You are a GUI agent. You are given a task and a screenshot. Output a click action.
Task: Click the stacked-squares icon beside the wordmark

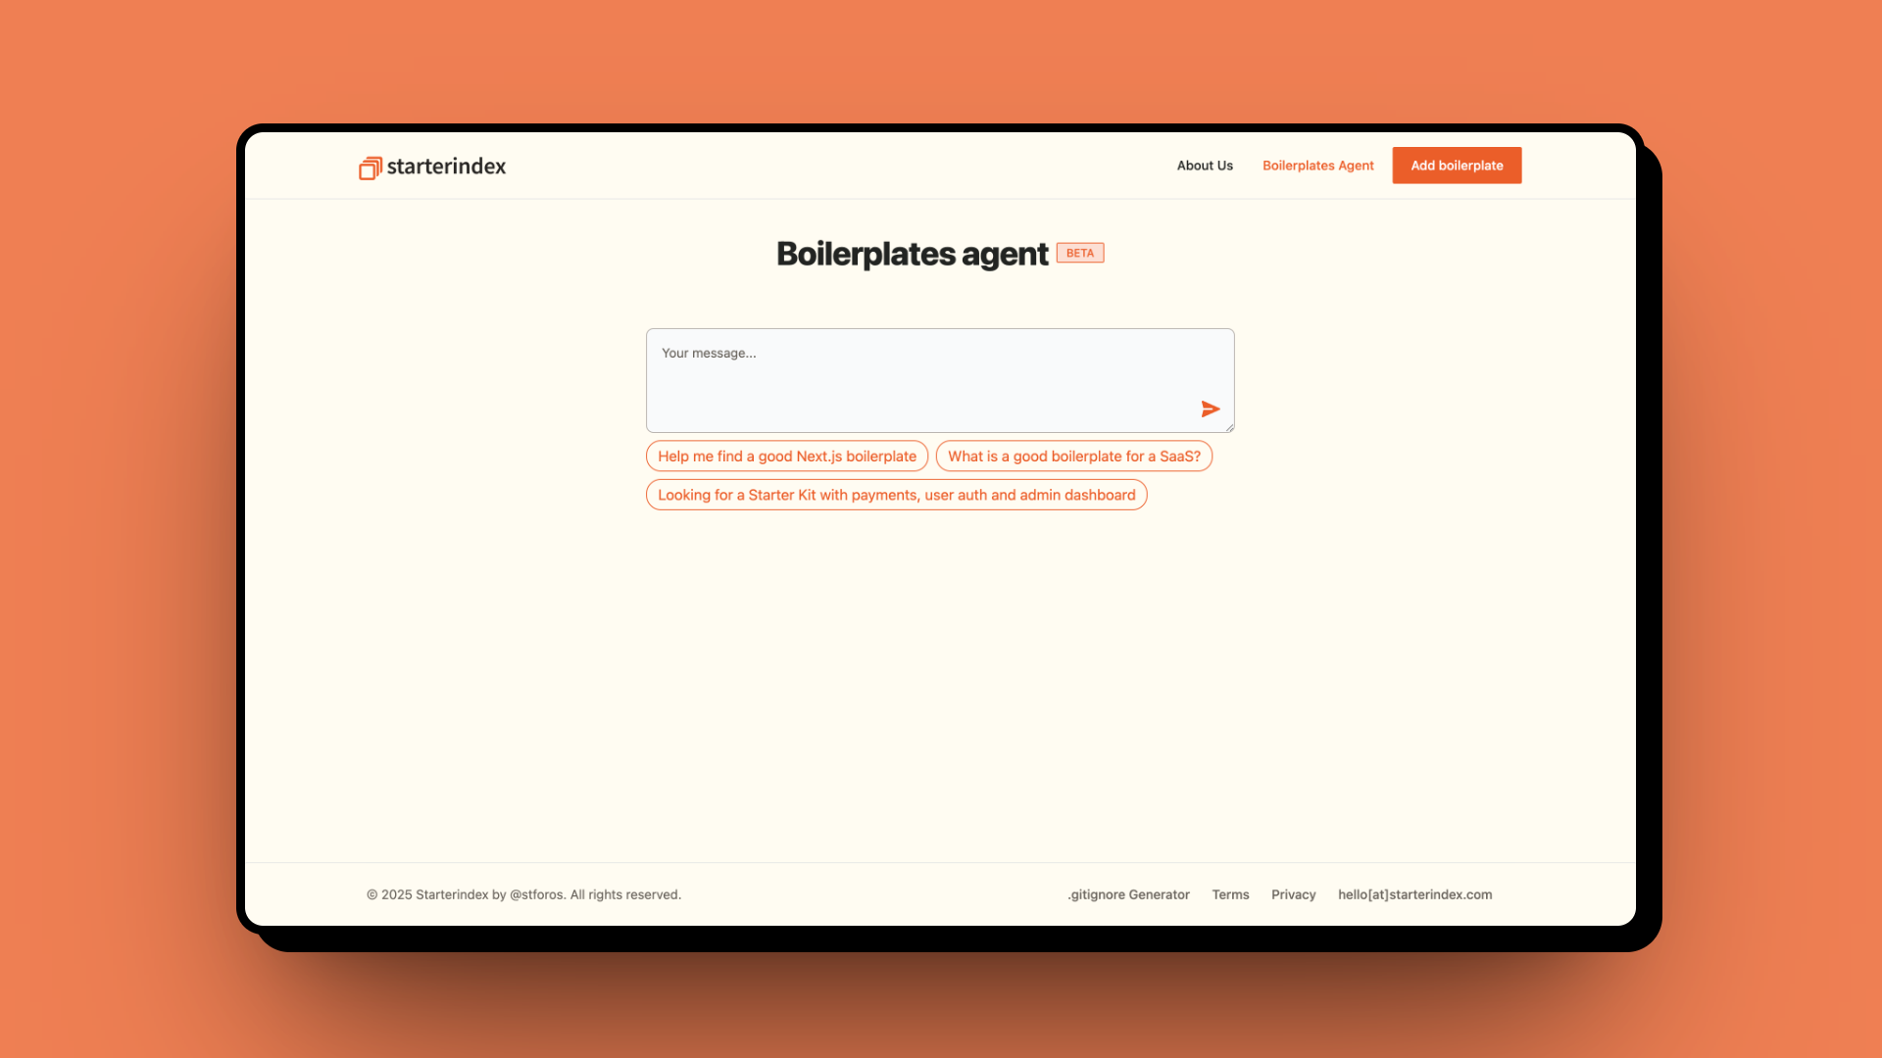point(371,168)
